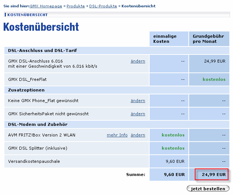Viewport: 233px width, 195px height.
Task: Click the Grundgebühr pro Monat column header
Action: pos(209,39)
